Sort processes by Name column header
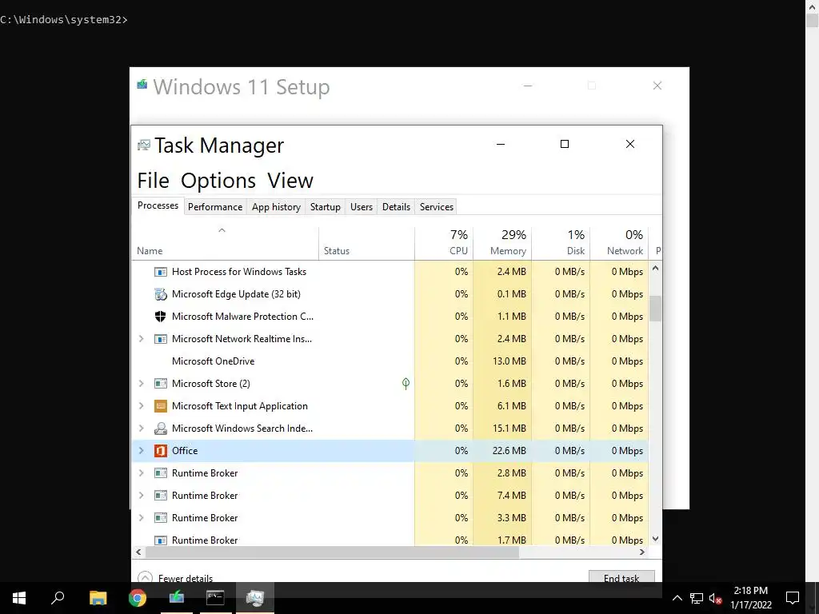Screen dimensions: 819x614 coord(225,243)
